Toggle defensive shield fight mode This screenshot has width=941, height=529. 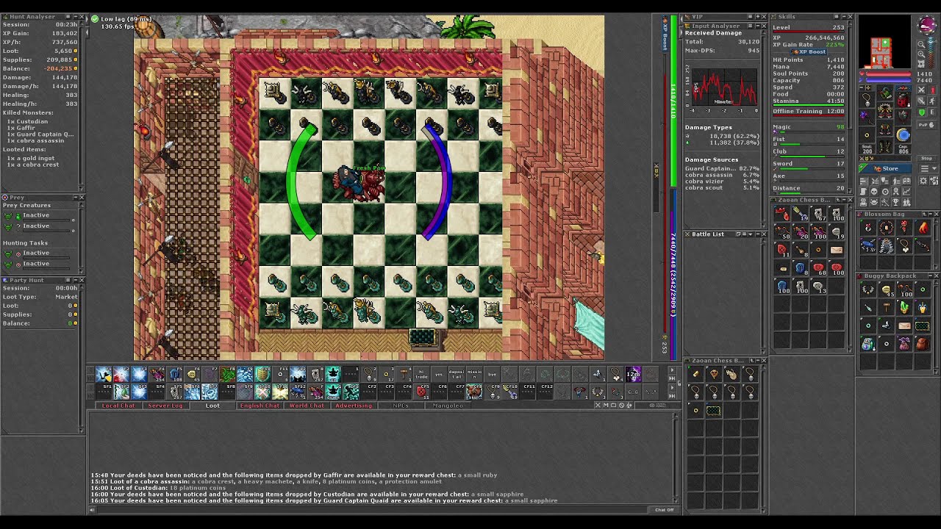pyautogui.click(x=921, y=112)
